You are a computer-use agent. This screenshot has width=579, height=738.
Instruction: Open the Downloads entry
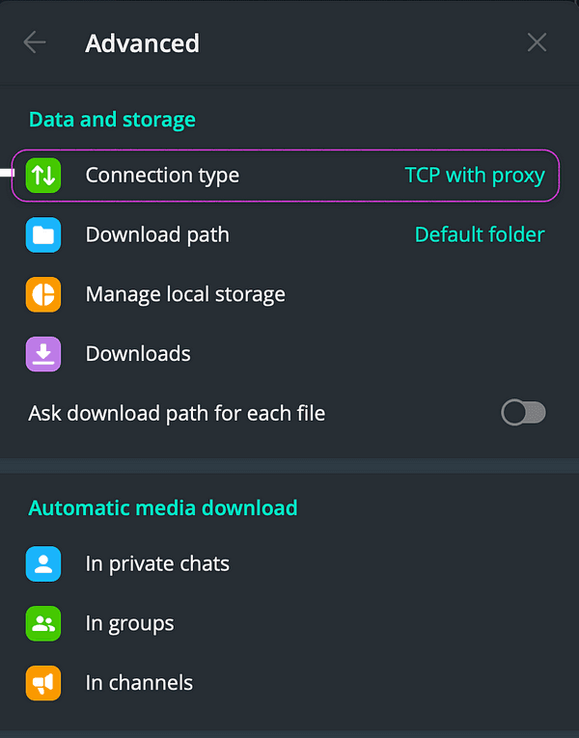click(x=138, y=354)
